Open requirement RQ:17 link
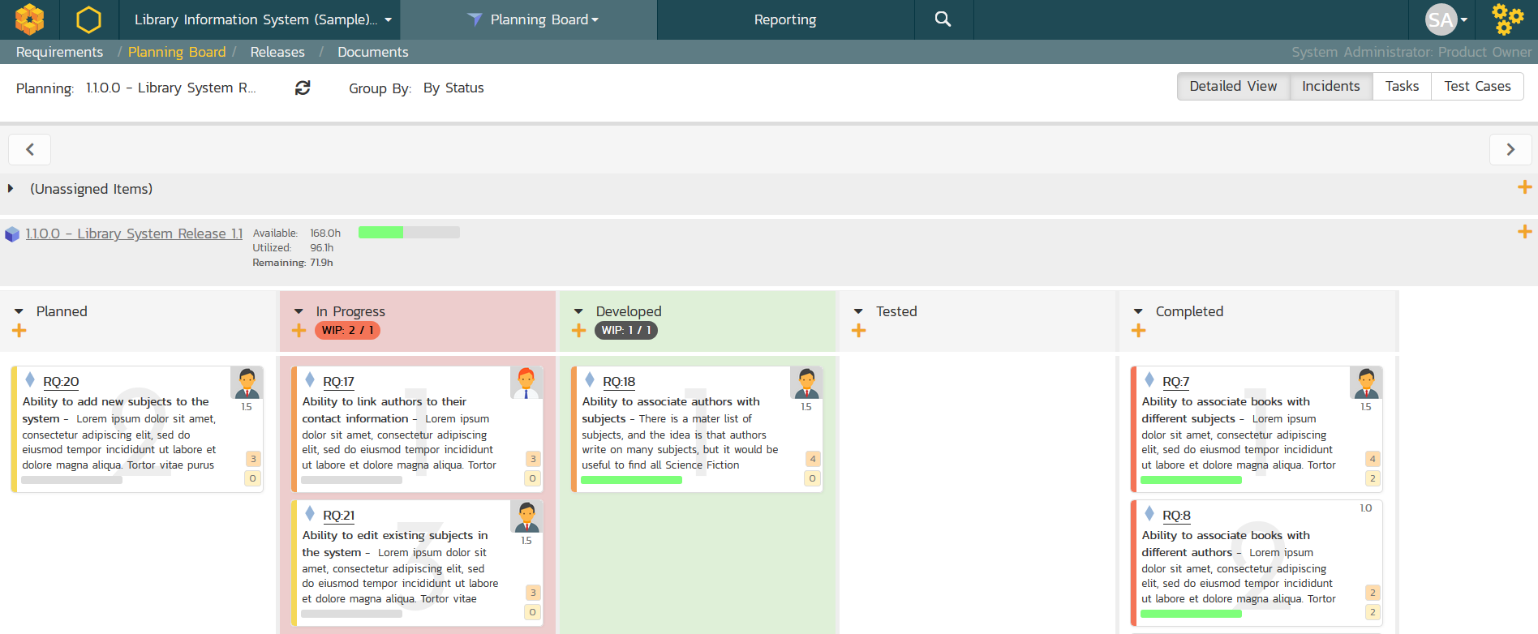 pyautogui.click(x=338, y=382)
